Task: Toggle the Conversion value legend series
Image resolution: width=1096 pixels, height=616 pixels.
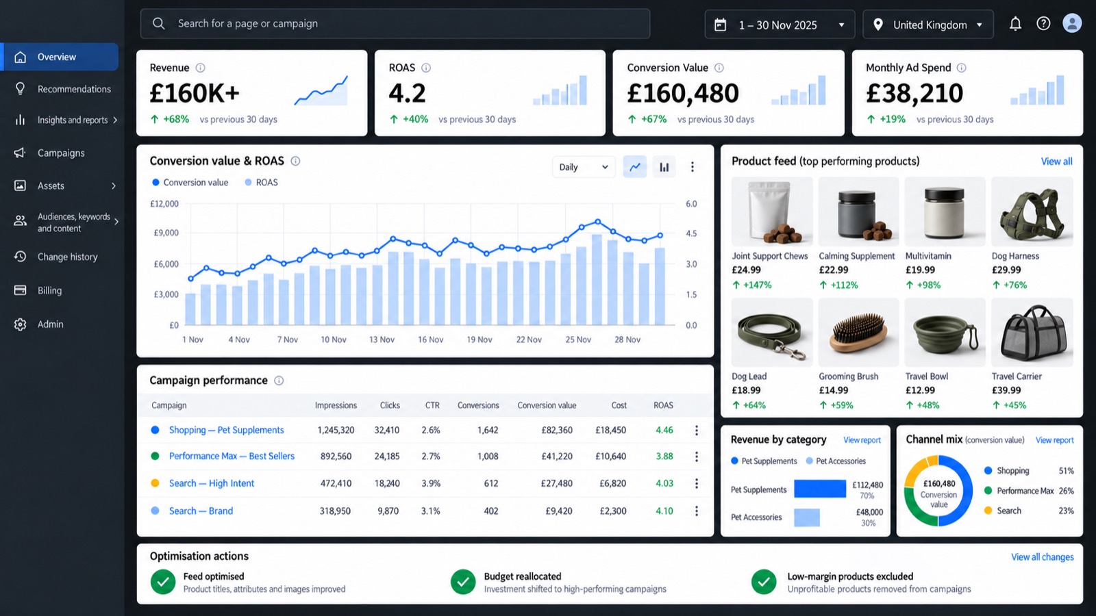Action: click(x=190, y=183)
